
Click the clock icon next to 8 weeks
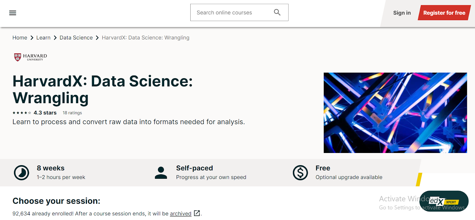click(21, 172)
